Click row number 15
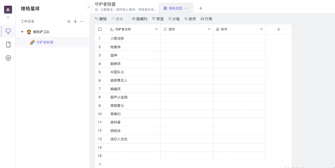The image size is (335, 168). click(100, 156)
